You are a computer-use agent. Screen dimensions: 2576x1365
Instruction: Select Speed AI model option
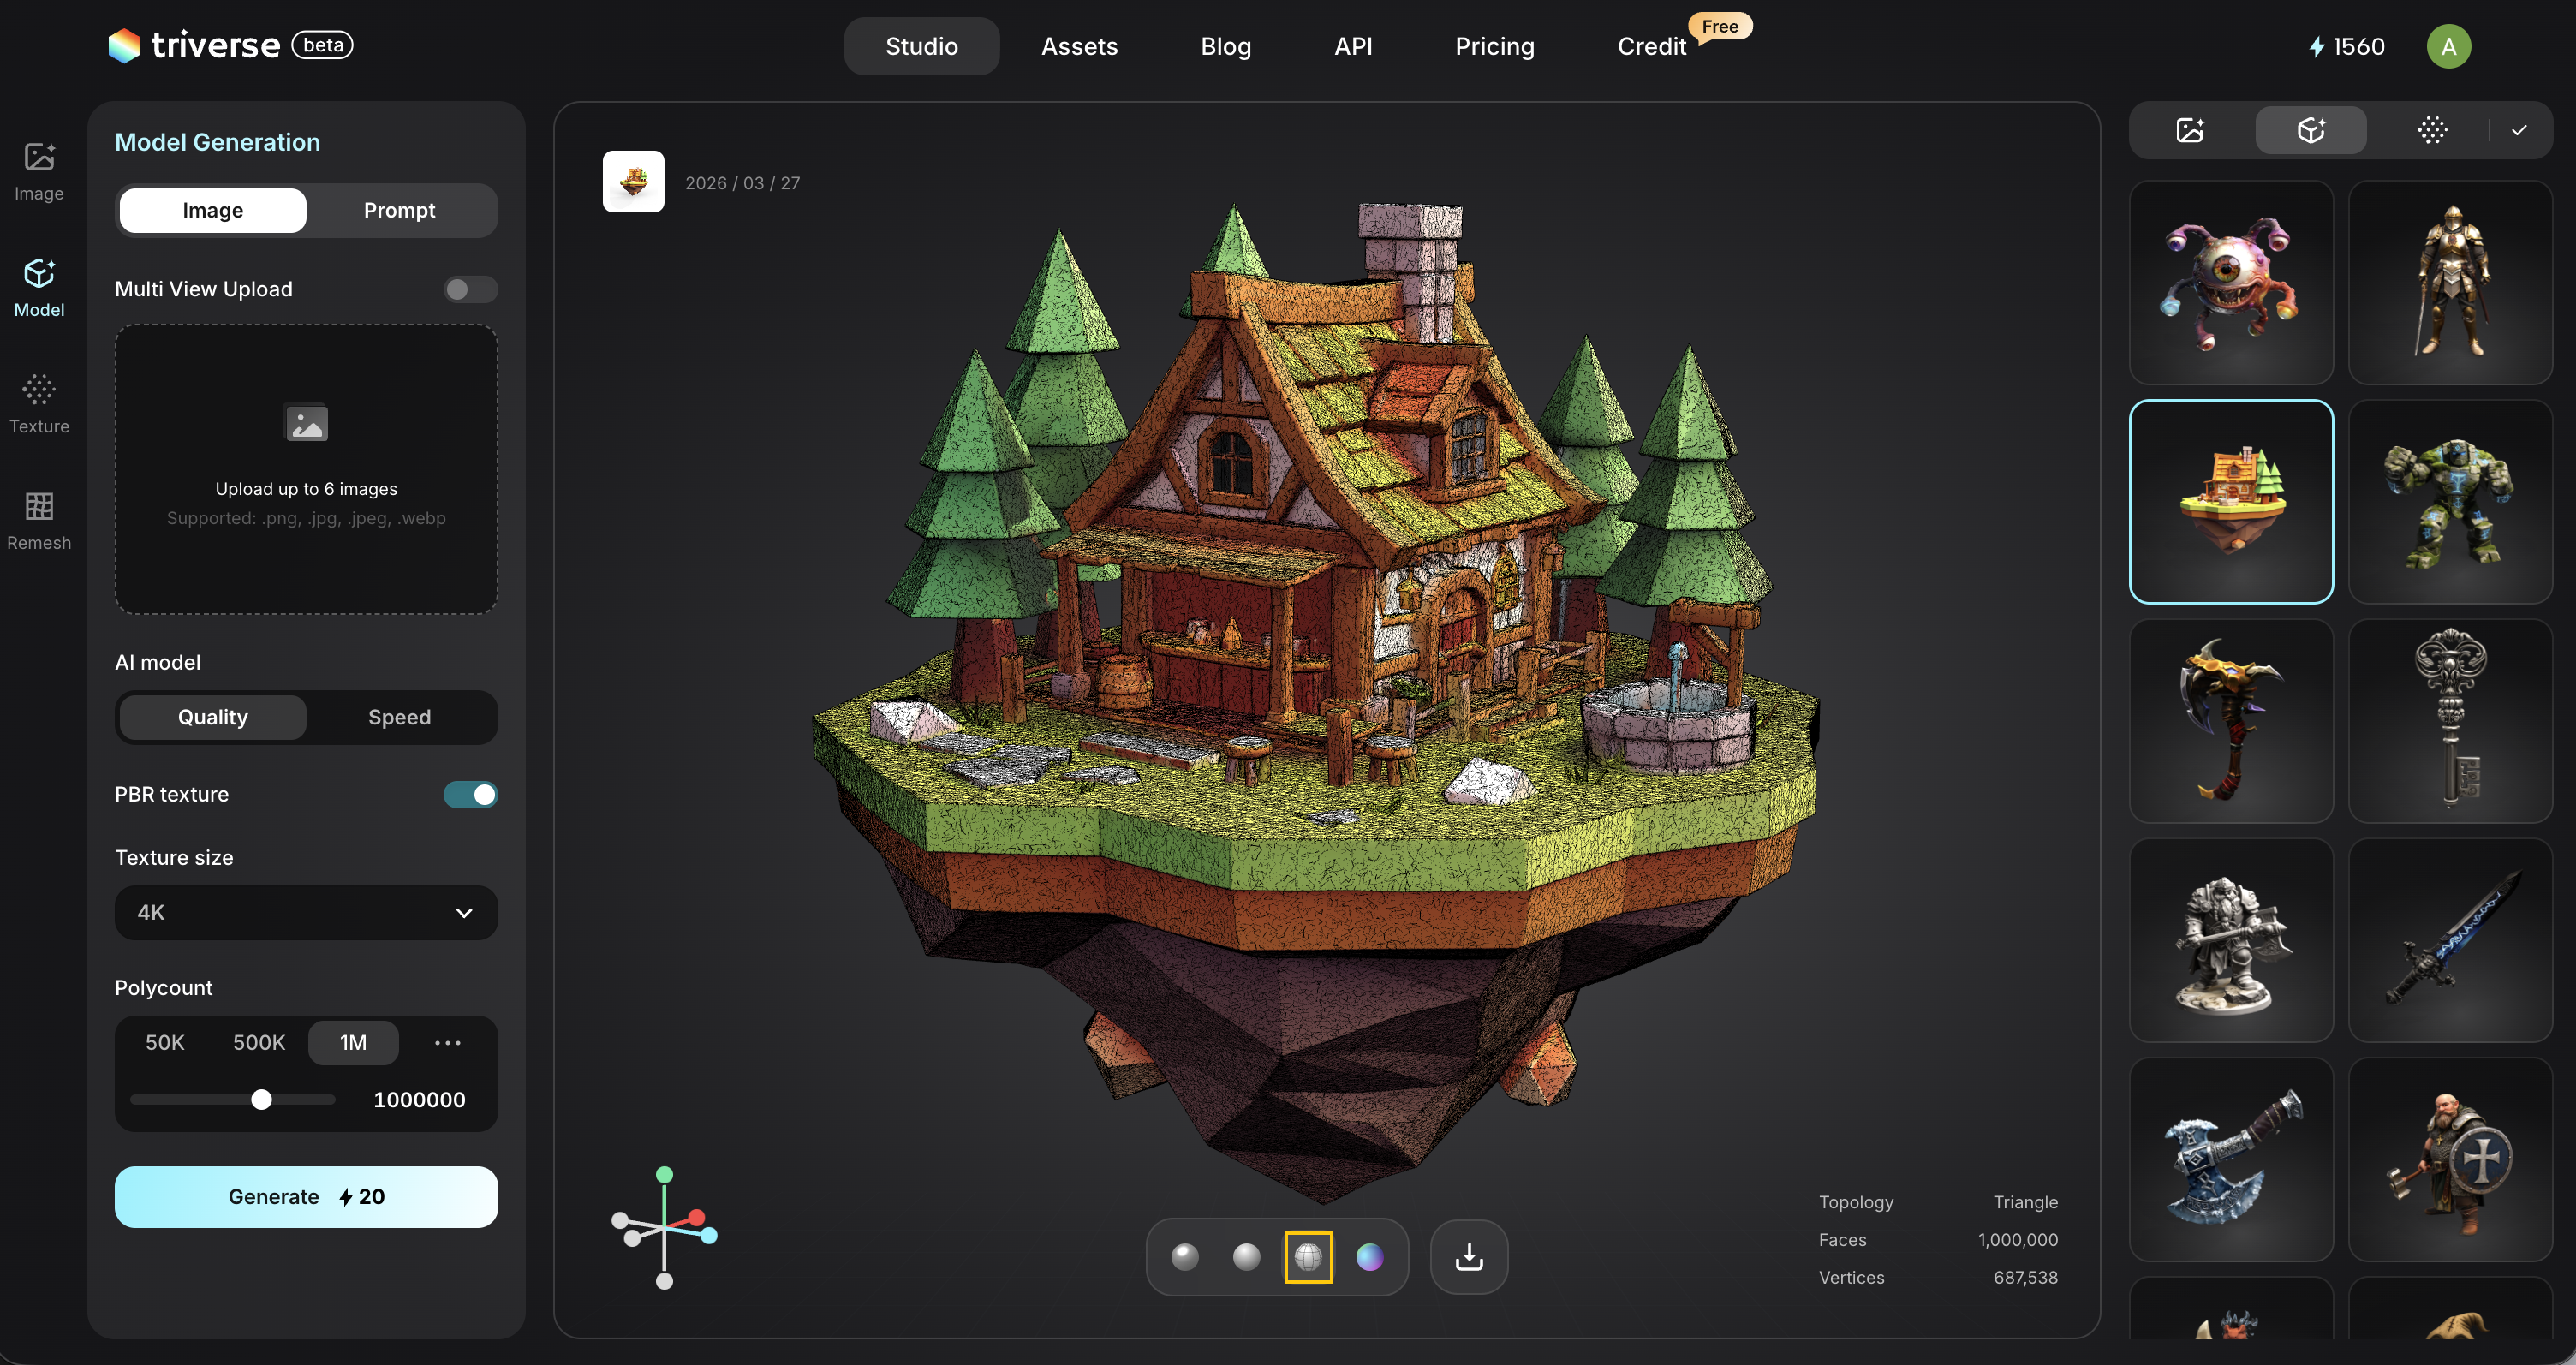click(x=399, y=717)
